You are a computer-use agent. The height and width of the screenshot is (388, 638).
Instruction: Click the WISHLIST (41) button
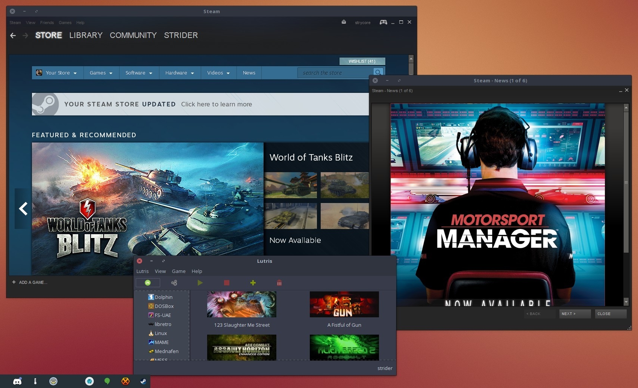pos(362,61)
